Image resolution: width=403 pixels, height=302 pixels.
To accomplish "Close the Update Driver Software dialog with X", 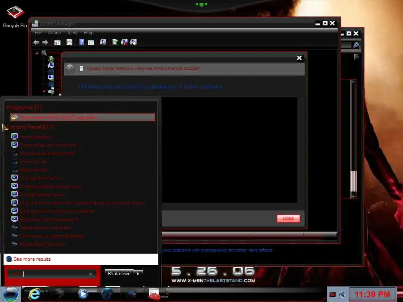I will (x=299, y=58).
